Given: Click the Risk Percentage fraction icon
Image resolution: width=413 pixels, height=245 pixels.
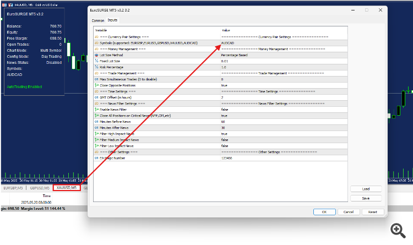Looking at the screenshot, I should 96,67.
